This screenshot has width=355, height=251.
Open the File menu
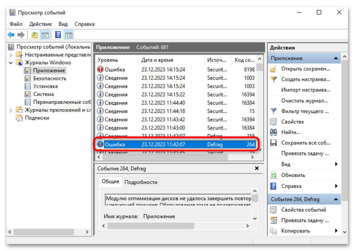pos(16,24)
